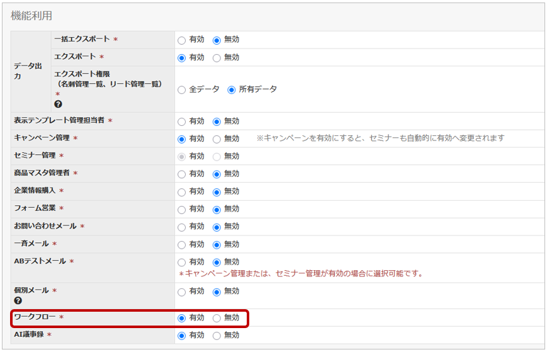Choose 所有データ export permission option
The width and height of the screenshot is (547, 352).
(x=231, y=90)
